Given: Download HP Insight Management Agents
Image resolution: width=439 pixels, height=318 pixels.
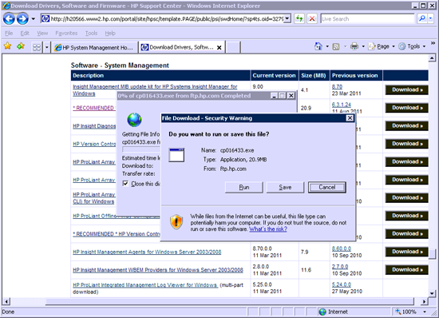Looking at the screenshot, I should coord(407,252).
